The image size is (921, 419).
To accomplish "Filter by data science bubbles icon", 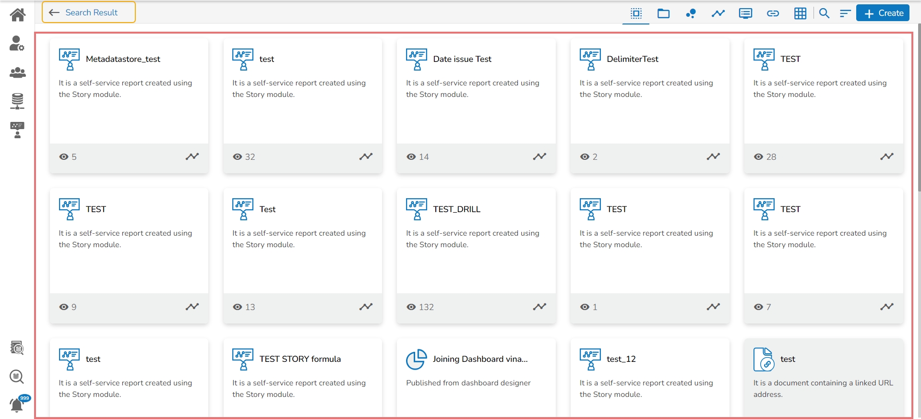I will [691, 13].
